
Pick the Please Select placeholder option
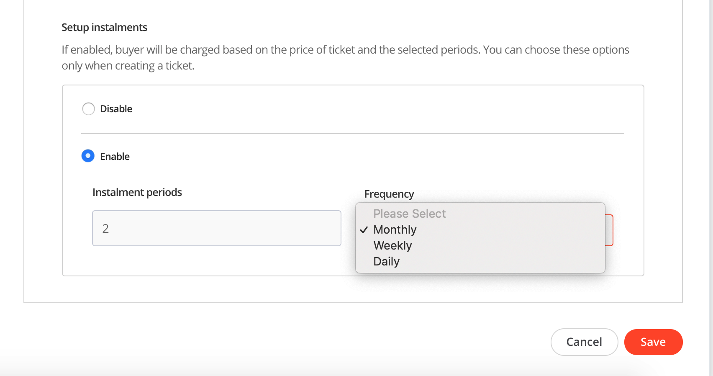(409, 214)
